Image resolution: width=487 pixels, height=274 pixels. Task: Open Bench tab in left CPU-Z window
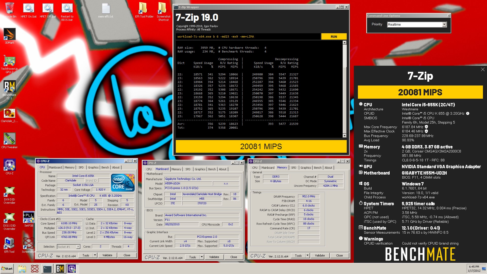pos(105,167)
